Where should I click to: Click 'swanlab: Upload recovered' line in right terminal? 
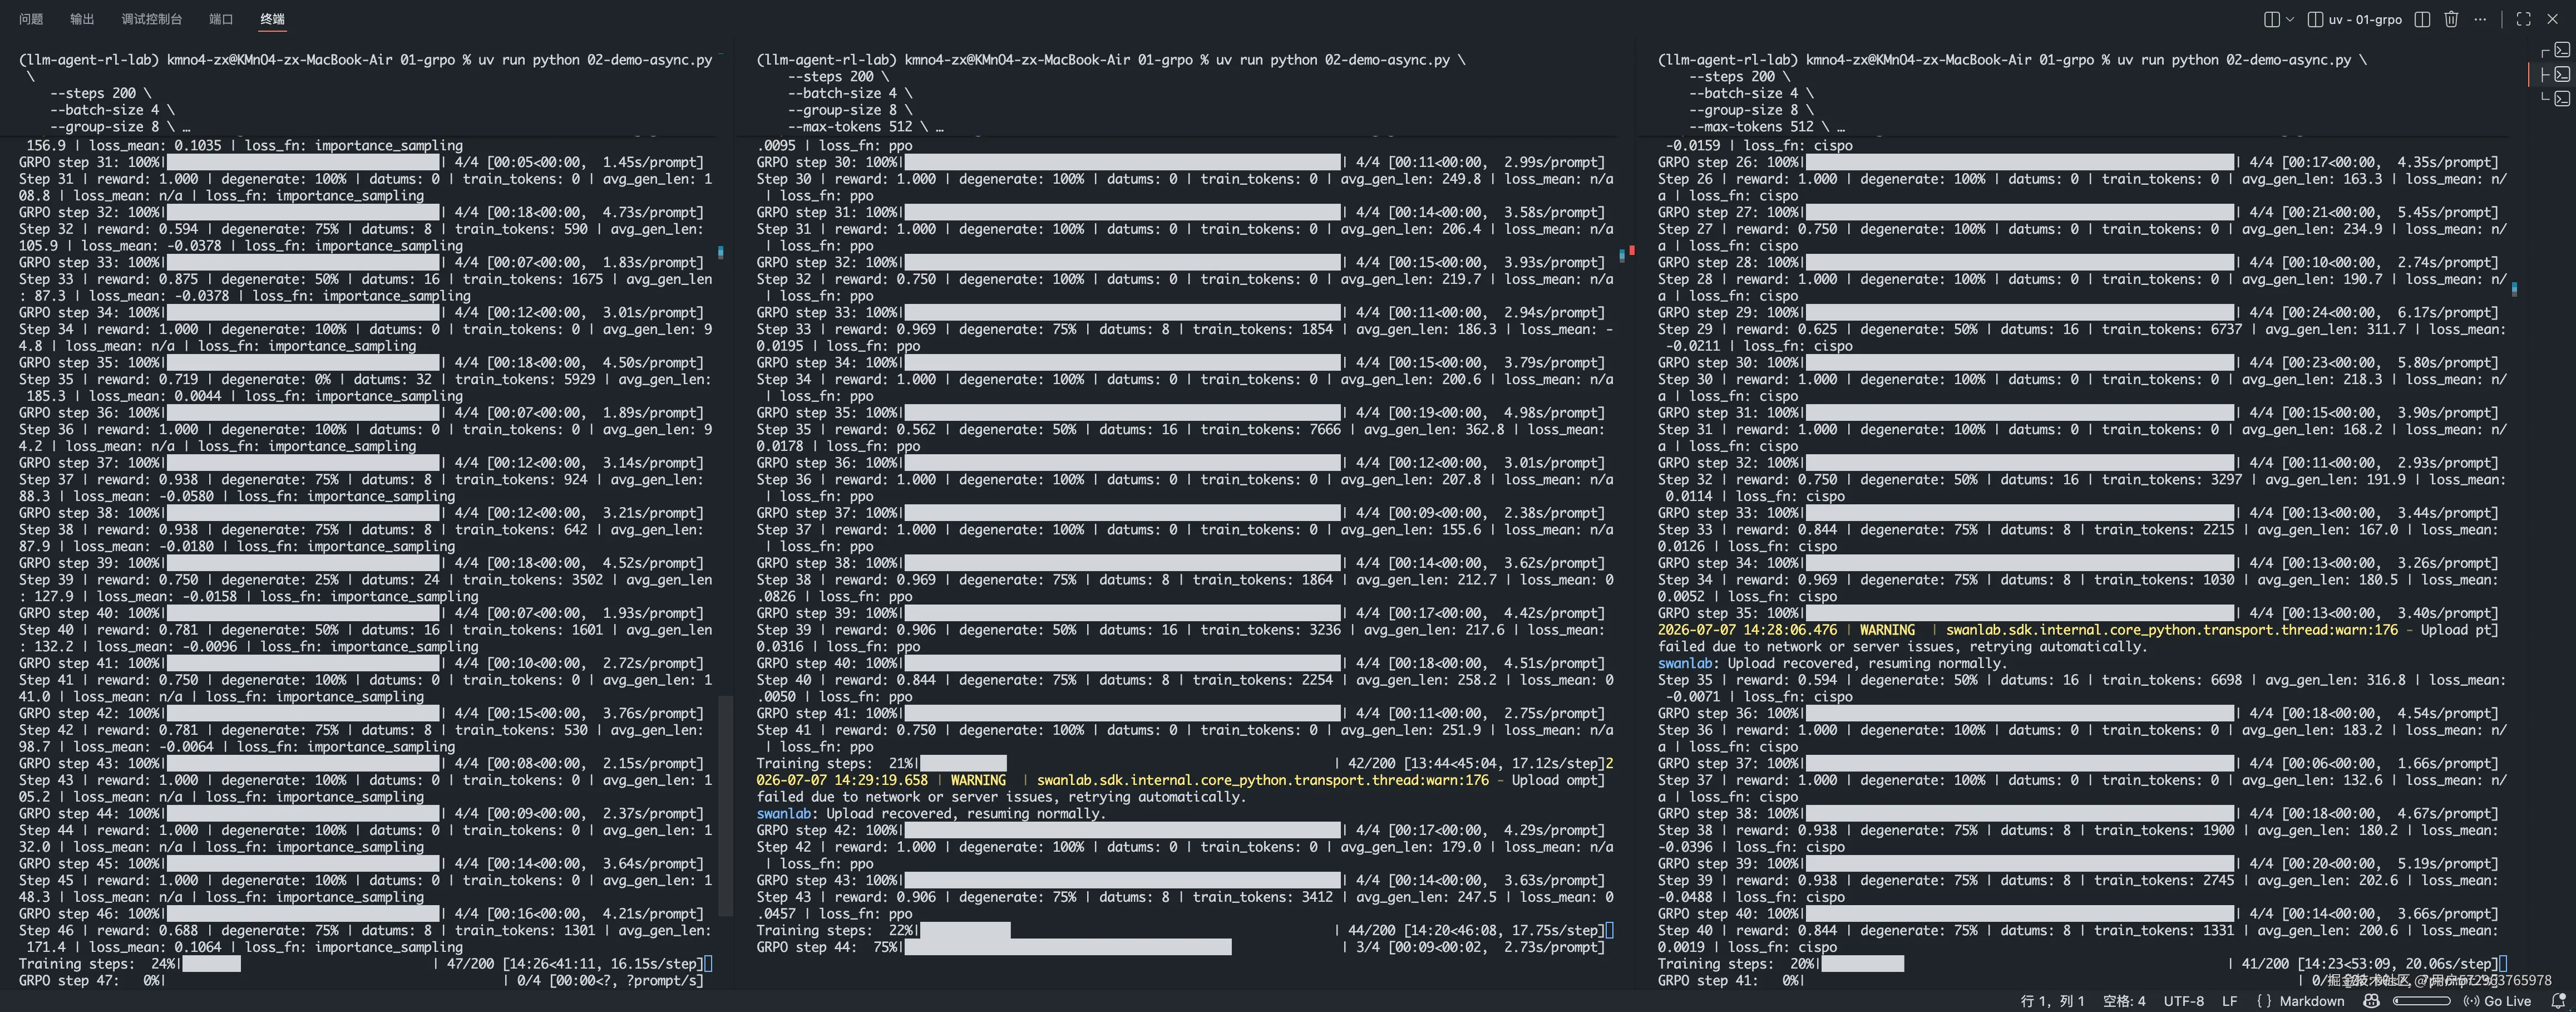[x=1832, y=662]
